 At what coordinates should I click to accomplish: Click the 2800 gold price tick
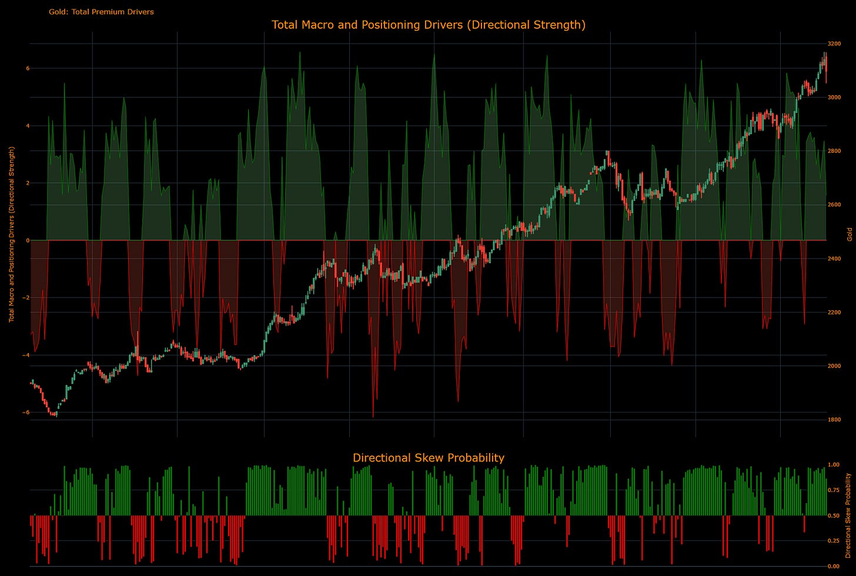[834, 151]
